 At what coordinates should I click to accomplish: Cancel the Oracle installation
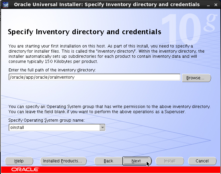(x=202, y=161)
